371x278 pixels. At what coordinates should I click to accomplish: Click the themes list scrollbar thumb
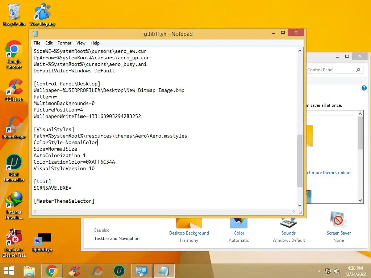click(x=360, y=133)
